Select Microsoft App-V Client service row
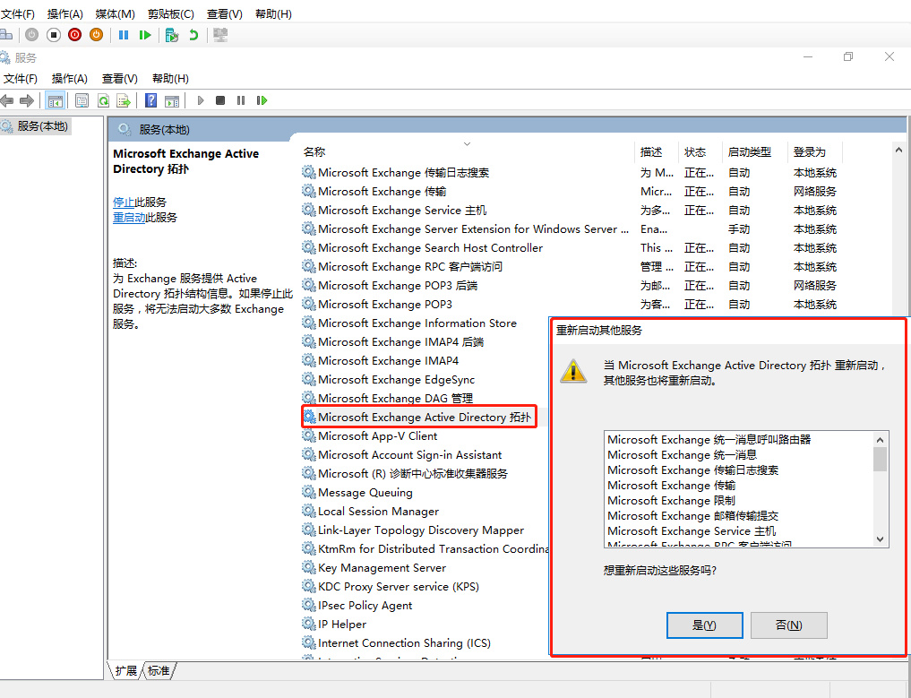 click(378, 435)
